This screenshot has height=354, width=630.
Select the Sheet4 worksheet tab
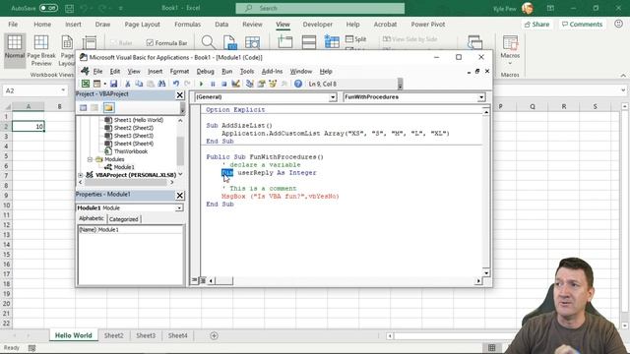click(x=177, y=335)
